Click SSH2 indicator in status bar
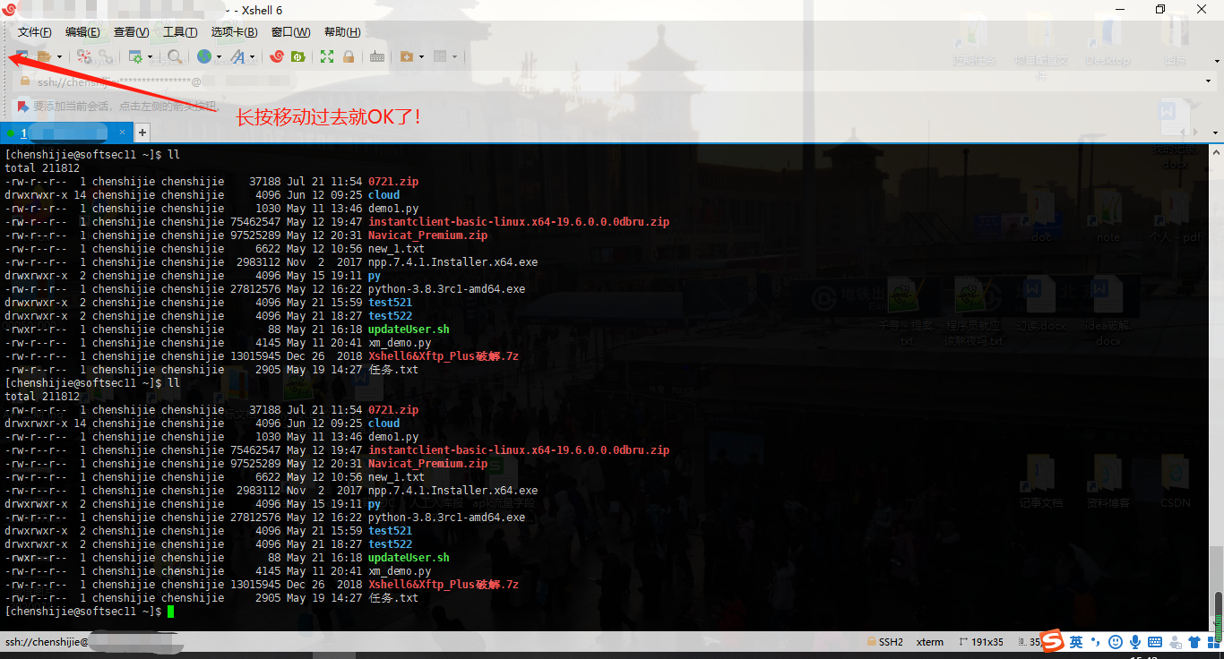 (x=885, y=642)
